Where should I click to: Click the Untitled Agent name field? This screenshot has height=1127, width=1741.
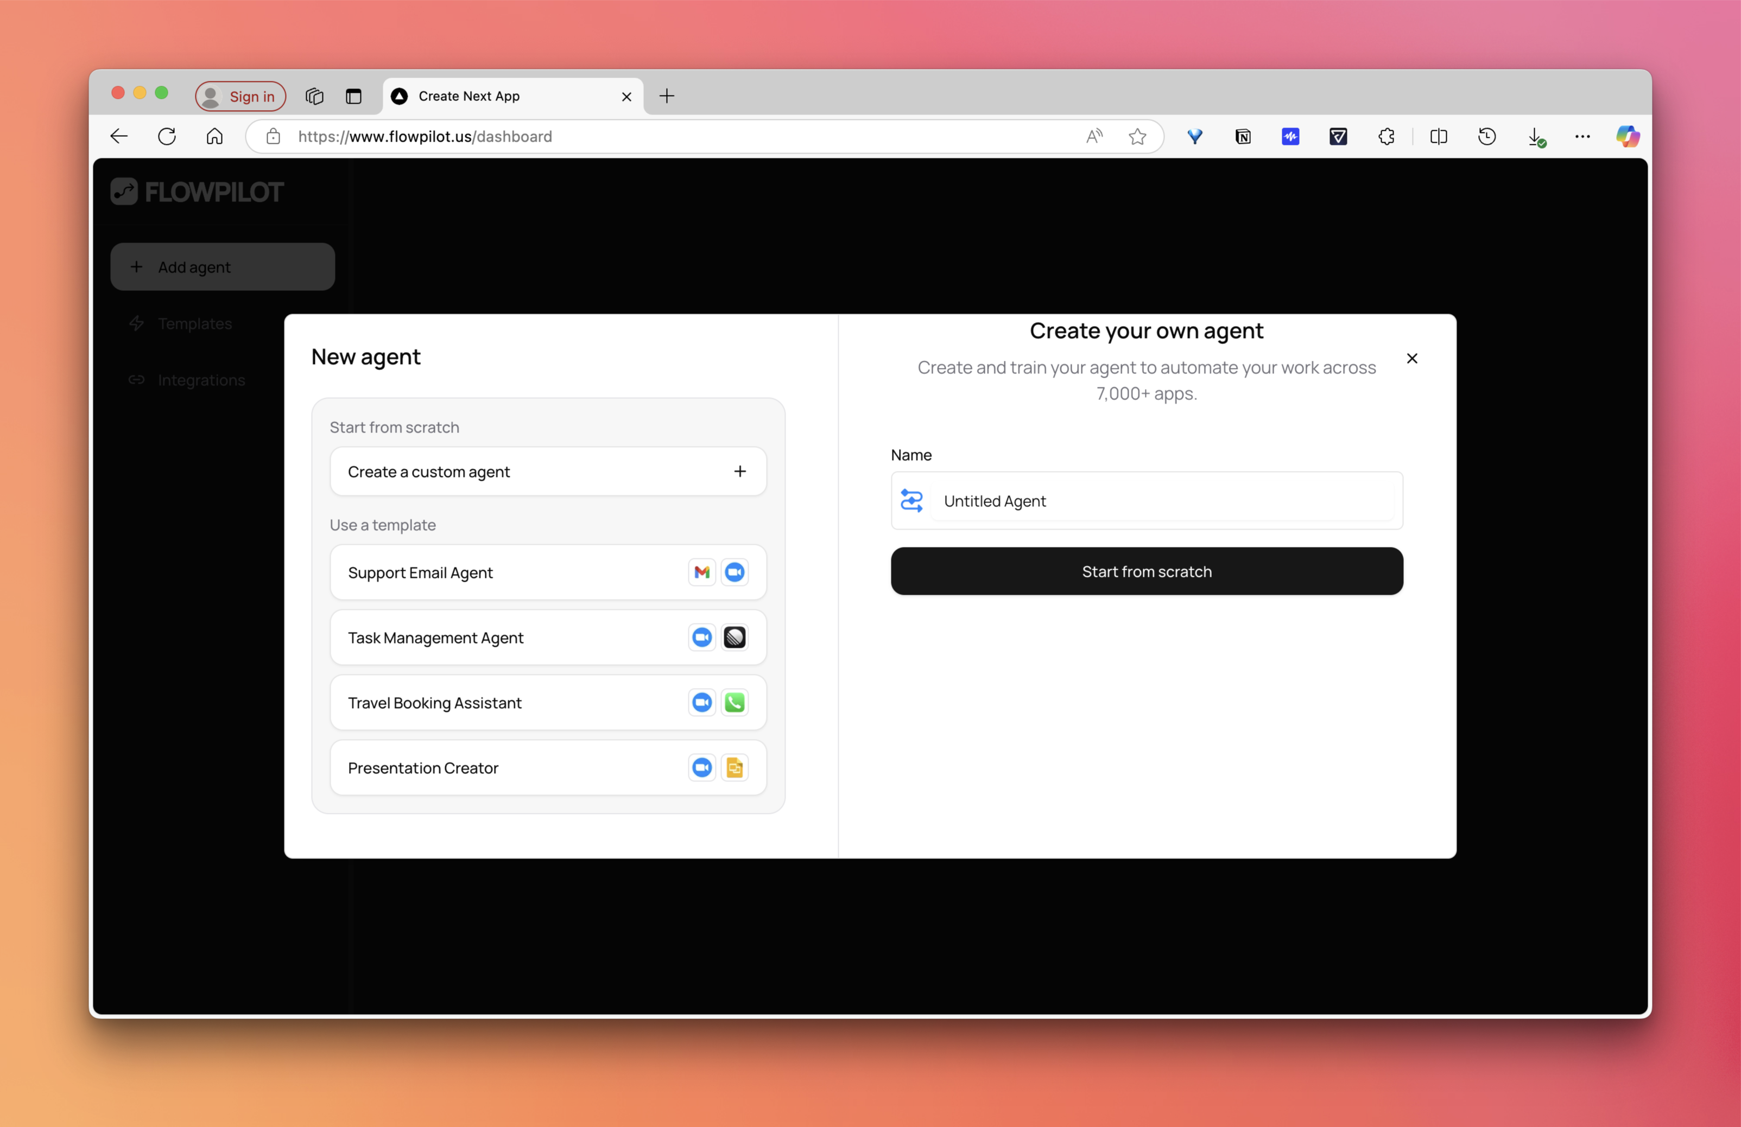click(1163, 501)
